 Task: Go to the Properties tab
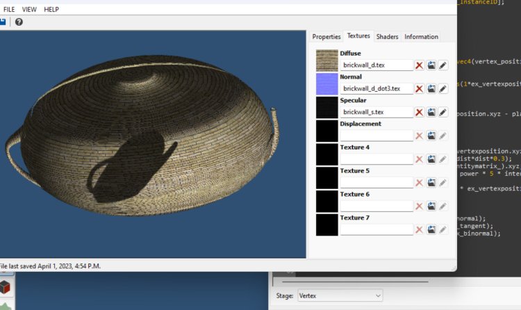pyautogui.click(x=326, y=37)
